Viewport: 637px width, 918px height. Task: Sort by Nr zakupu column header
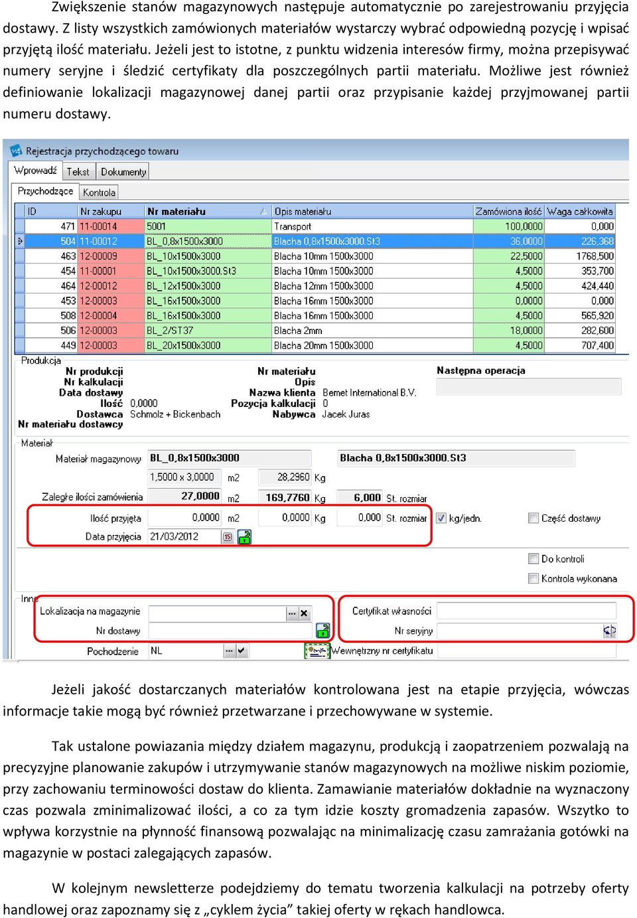click(111, 212)
